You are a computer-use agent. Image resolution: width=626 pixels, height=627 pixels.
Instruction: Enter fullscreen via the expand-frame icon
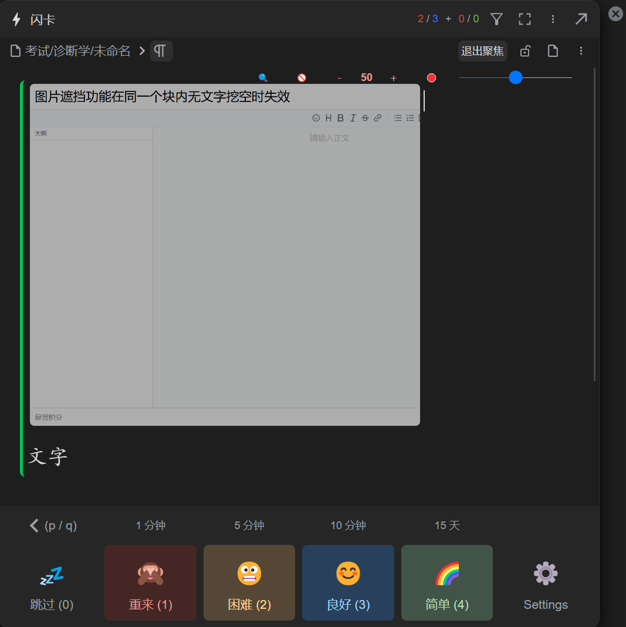pyautogui.click(x=525, y=19)
